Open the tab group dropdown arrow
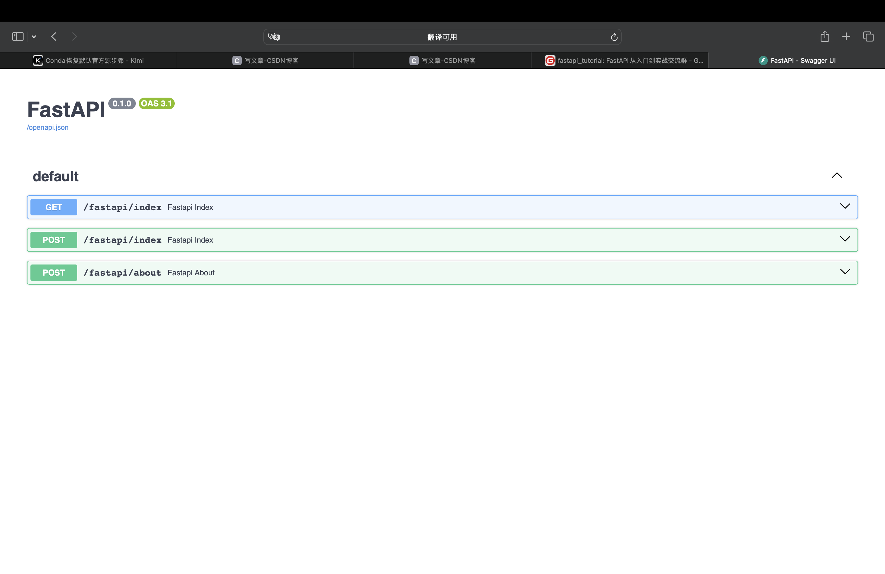 [x=34, y=36]
